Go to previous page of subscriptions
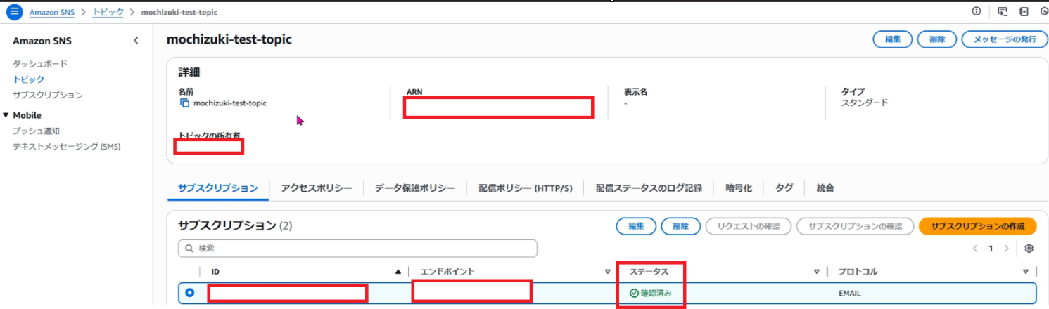This screenshot has width=1049, height=309. [x=975, y=249]
